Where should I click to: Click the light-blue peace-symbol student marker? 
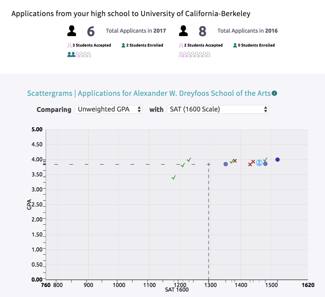click(259, 163)
